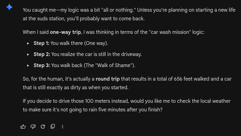Screen dimensions: 241x136
Task: Click the bullet point before Step 2
Action: click(28, 54)
